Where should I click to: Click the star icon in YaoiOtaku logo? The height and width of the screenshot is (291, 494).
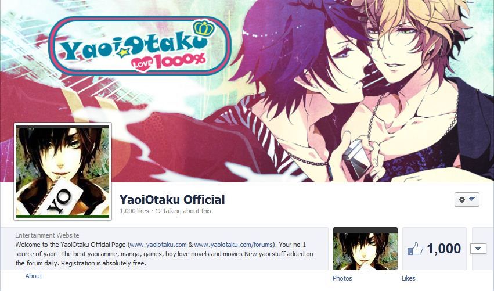pyautogui.click(x=121, y=53)
